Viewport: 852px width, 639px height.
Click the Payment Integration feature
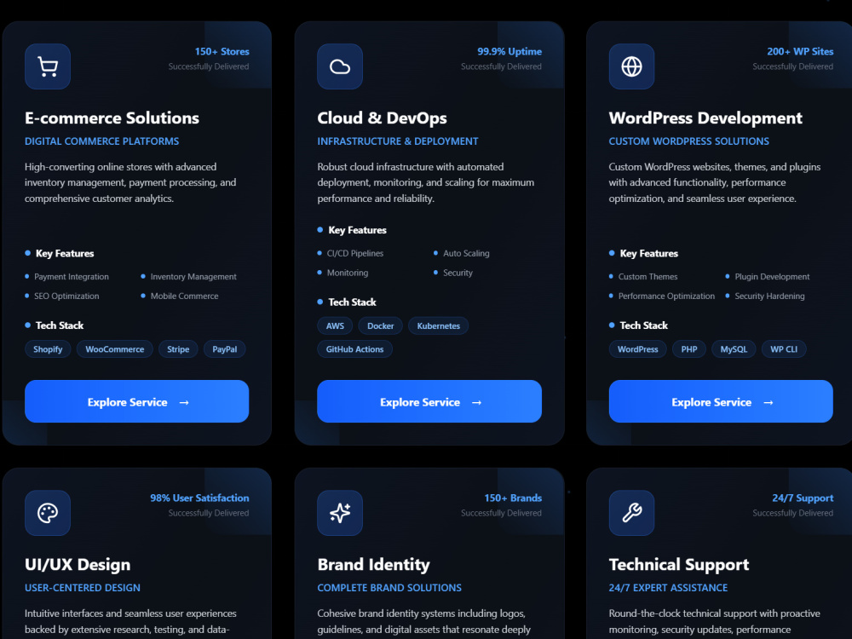[x=72, y=277]
